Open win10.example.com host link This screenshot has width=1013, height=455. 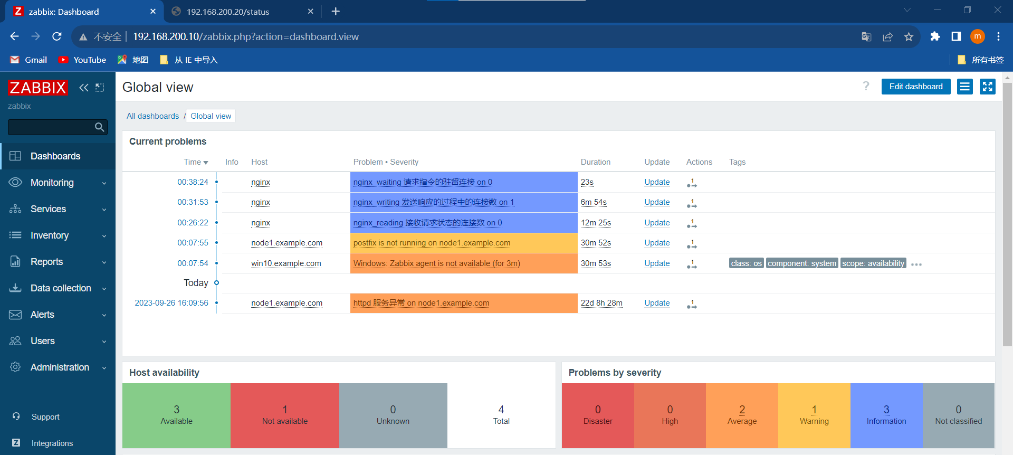click(286, 263)
